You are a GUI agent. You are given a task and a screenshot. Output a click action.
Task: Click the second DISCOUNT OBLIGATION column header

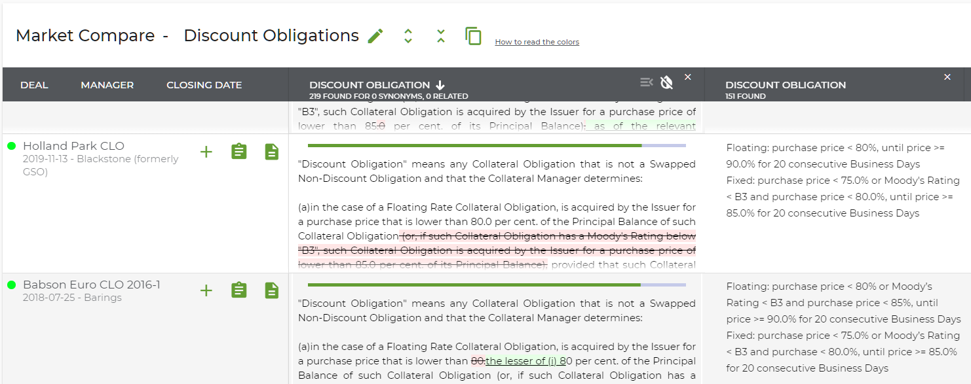[786, 85]
